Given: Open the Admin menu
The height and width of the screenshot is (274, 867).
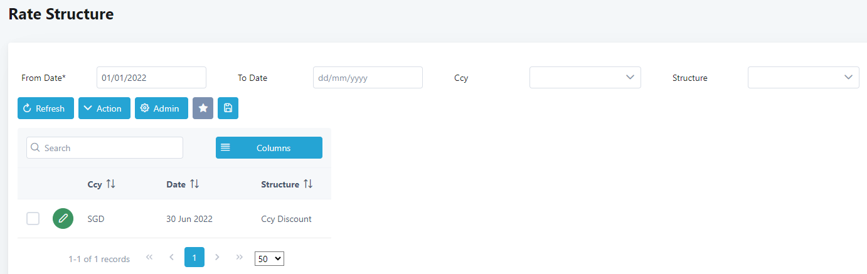Looking at the screenshot, I should (161, 108).
